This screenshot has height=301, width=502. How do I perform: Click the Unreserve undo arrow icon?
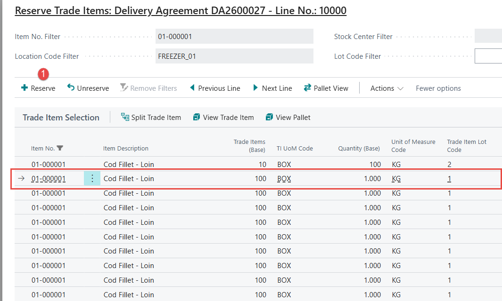pyautogui.click(x=71, y=88)
